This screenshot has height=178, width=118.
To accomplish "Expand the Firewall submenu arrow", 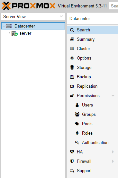I will point(113,161).
